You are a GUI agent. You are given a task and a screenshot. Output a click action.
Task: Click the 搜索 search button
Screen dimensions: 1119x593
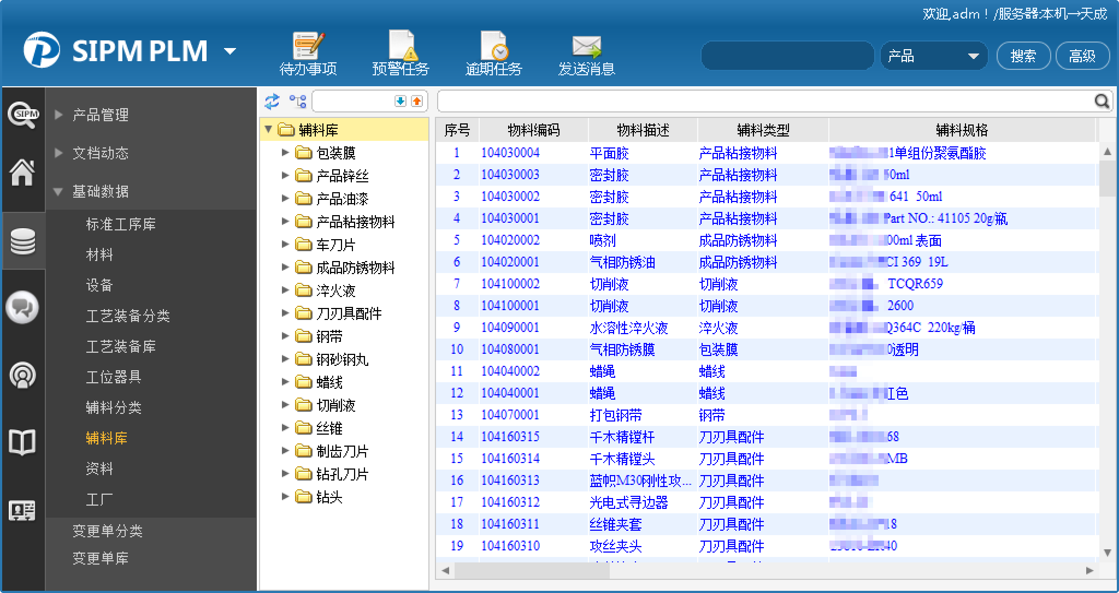click(1023, 56)
